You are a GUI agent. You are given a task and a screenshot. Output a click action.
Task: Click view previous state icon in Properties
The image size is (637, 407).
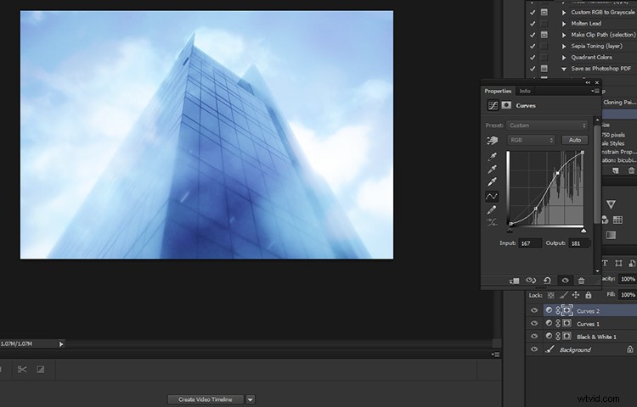[x=531, y=281]
